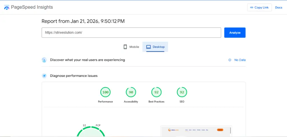Screen dimensions: 287x137
Task: Click the Copy Link button
Action: [x=260, y=8]
